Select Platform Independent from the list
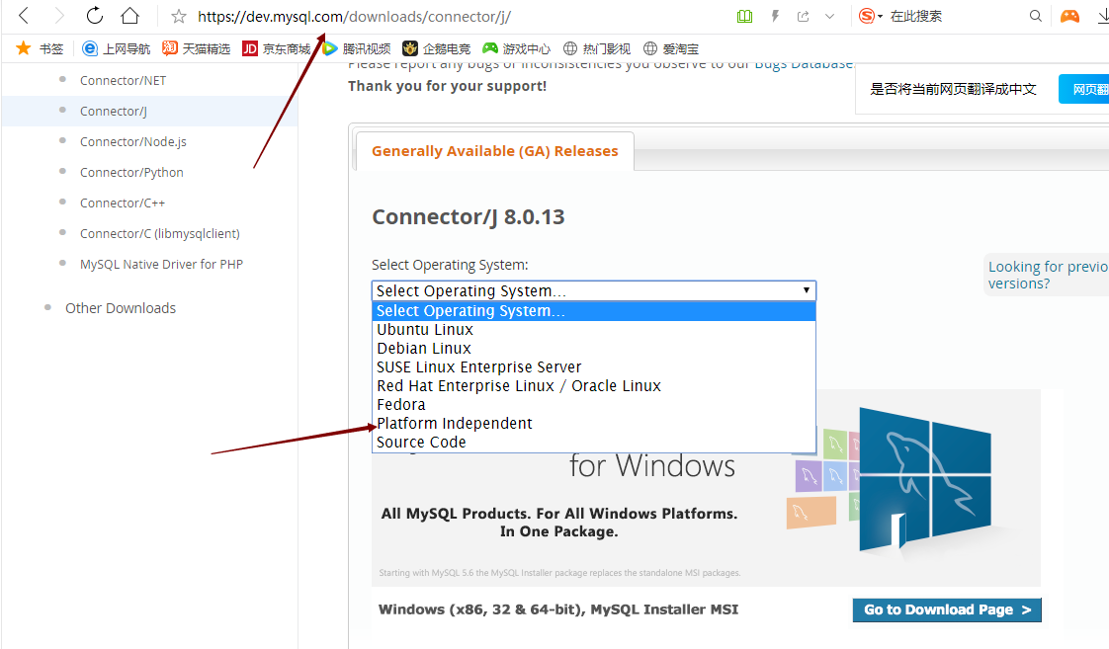Viewport: 1109px width, 649px height. coord(593,424)
